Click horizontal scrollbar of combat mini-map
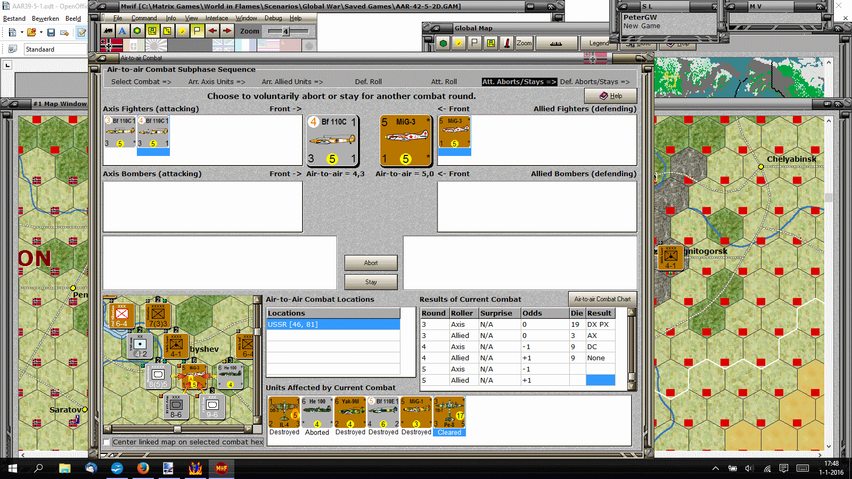 (x=178, y=429)
